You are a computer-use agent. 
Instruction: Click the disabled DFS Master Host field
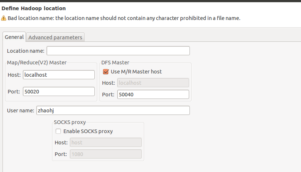pyautogui.click(x=153, y=83)
